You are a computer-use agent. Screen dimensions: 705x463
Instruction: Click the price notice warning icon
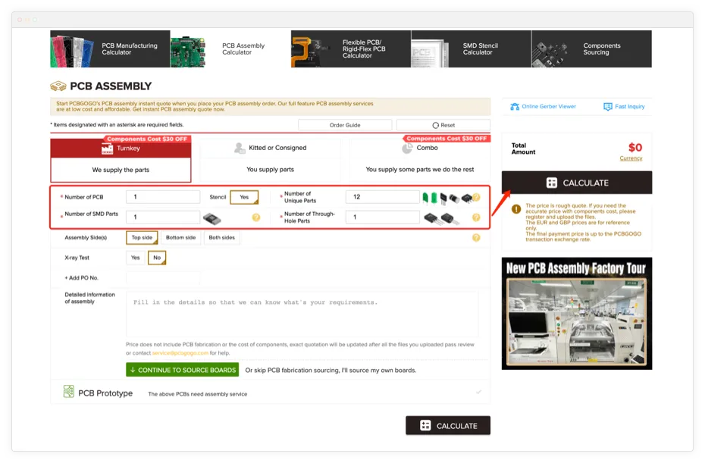516,209
